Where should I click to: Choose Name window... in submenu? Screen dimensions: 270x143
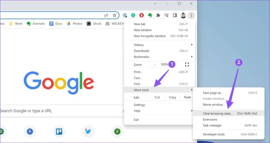229,104
